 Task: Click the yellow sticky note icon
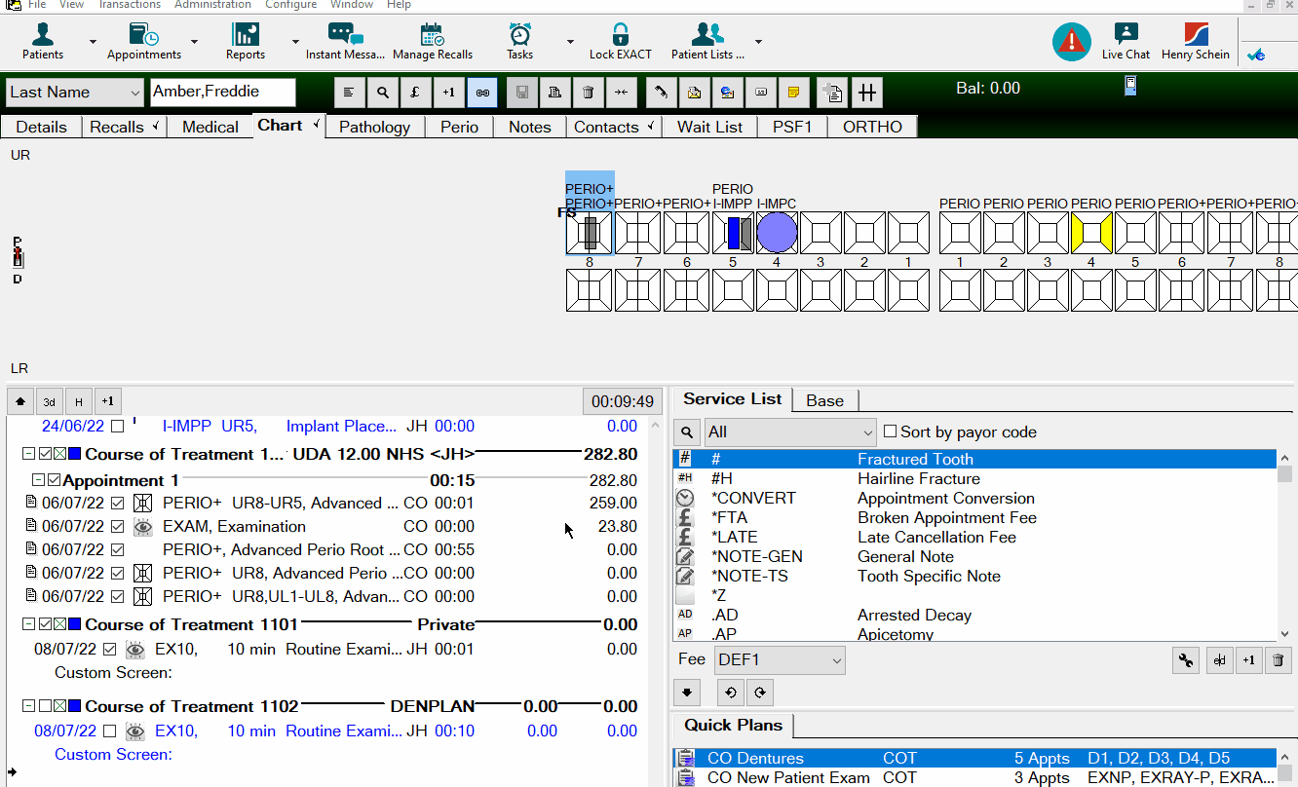pos(793,93)
